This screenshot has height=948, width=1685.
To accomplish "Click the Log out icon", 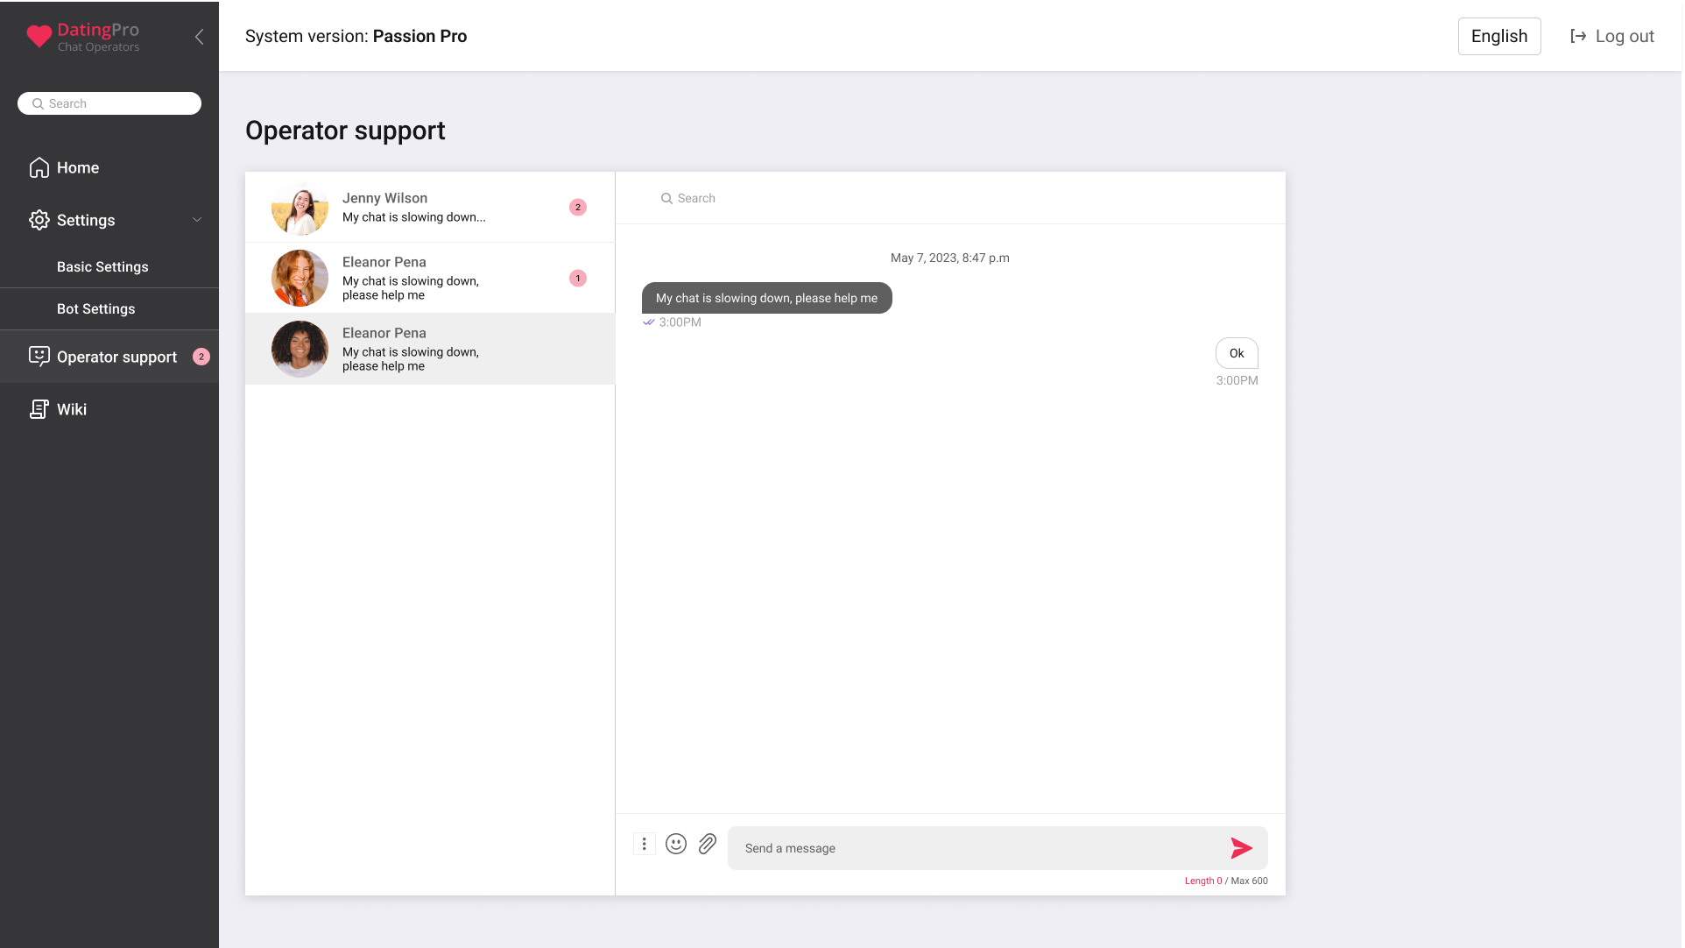I will (1578, 36).
